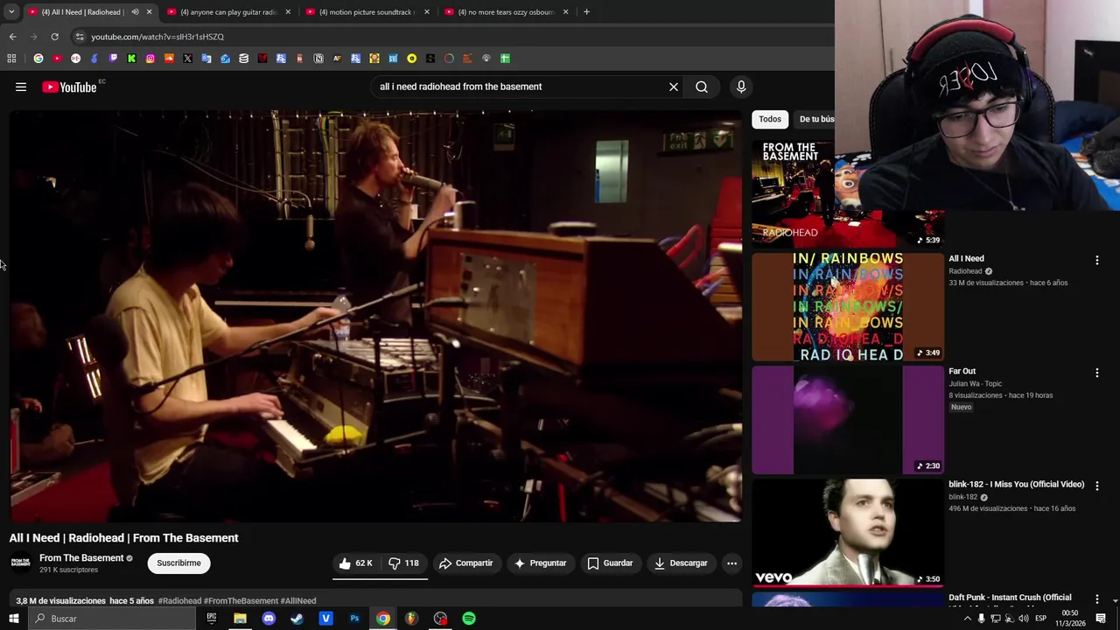Open the Preguntar AI button
The width and height of the screenshot is (1120, 630).
[x=541, y=563]
